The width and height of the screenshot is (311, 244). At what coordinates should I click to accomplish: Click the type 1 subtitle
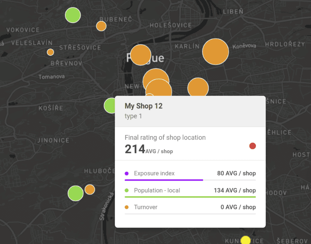pos(133,116)
